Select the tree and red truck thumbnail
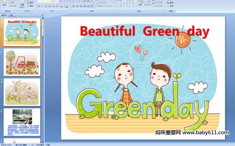Image resolution: width=235 pixels, height=146 pixels. pos(22,62)
